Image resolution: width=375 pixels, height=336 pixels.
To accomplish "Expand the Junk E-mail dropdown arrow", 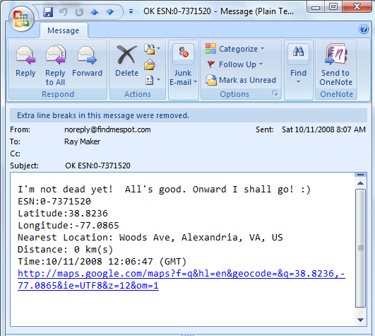I will (196, 82).
